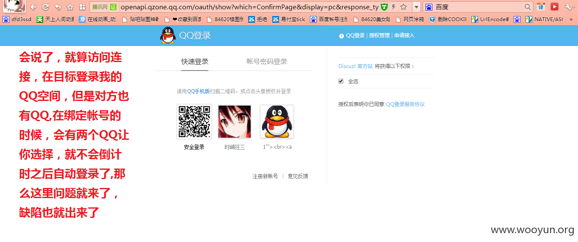
Task: Click the red video play extension icon
Action: (x=554, y=7)
